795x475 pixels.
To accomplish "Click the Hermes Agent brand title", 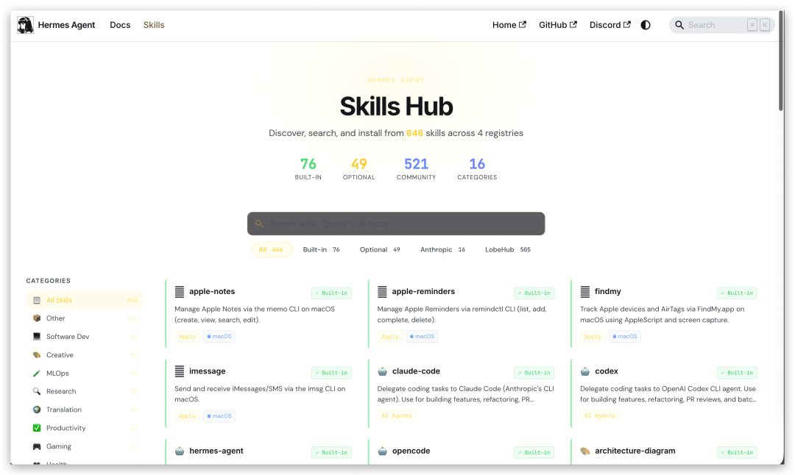I will [x=66, y=25].
